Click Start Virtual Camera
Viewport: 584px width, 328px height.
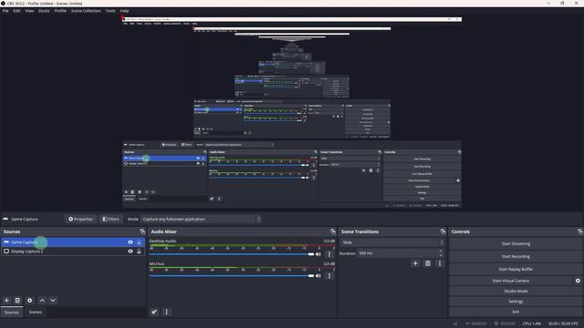(x=511, y=281)
